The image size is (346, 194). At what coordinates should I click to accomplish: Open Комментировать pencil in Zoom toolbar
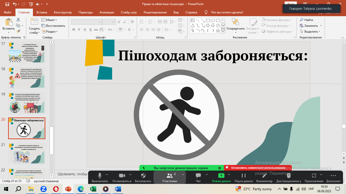click(x=264, y=178)
